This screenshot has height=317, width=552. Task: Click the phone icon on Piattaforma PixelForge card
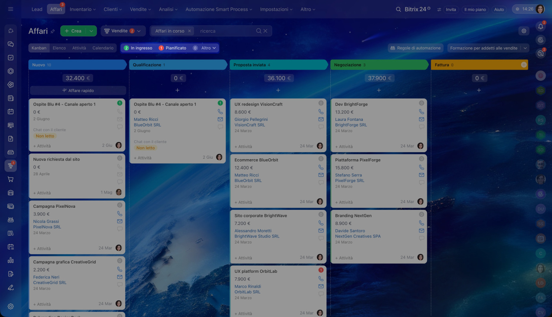pos(421,168)
